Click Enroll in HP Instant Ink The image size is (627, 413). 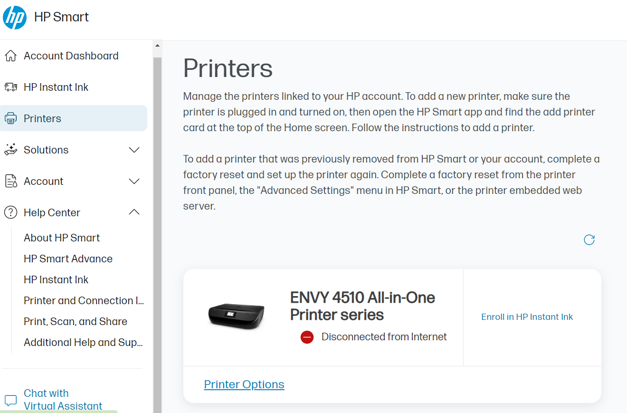(x=527, y=317)
